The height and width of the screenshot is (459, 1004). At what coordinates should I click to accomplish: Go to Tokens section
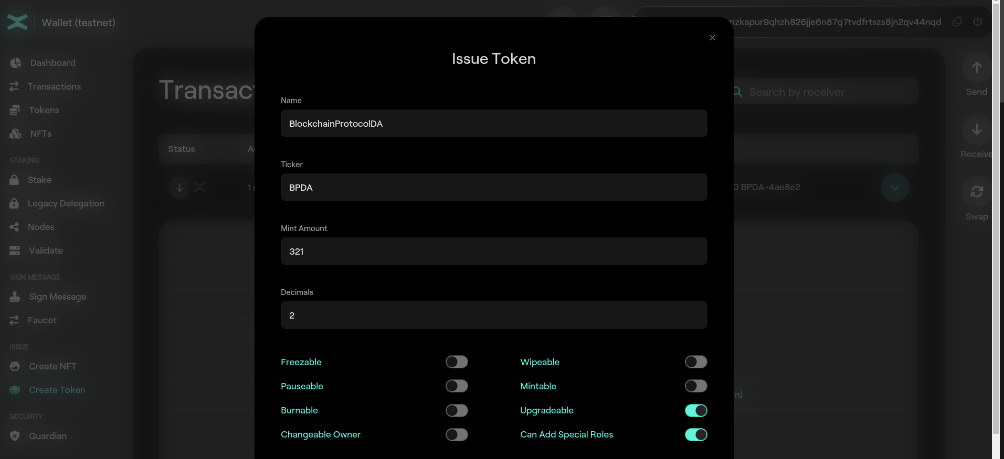44,110
